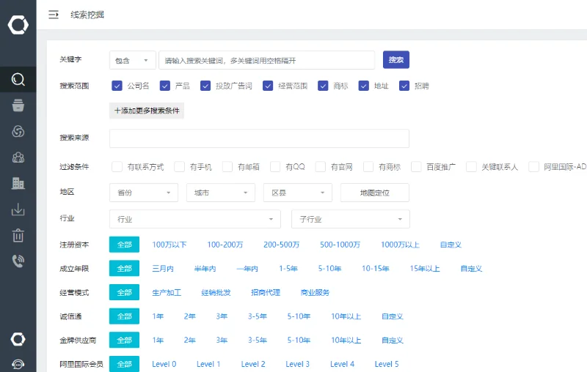Enable the 有手机 filter checkbox

(x=179, y=166)
